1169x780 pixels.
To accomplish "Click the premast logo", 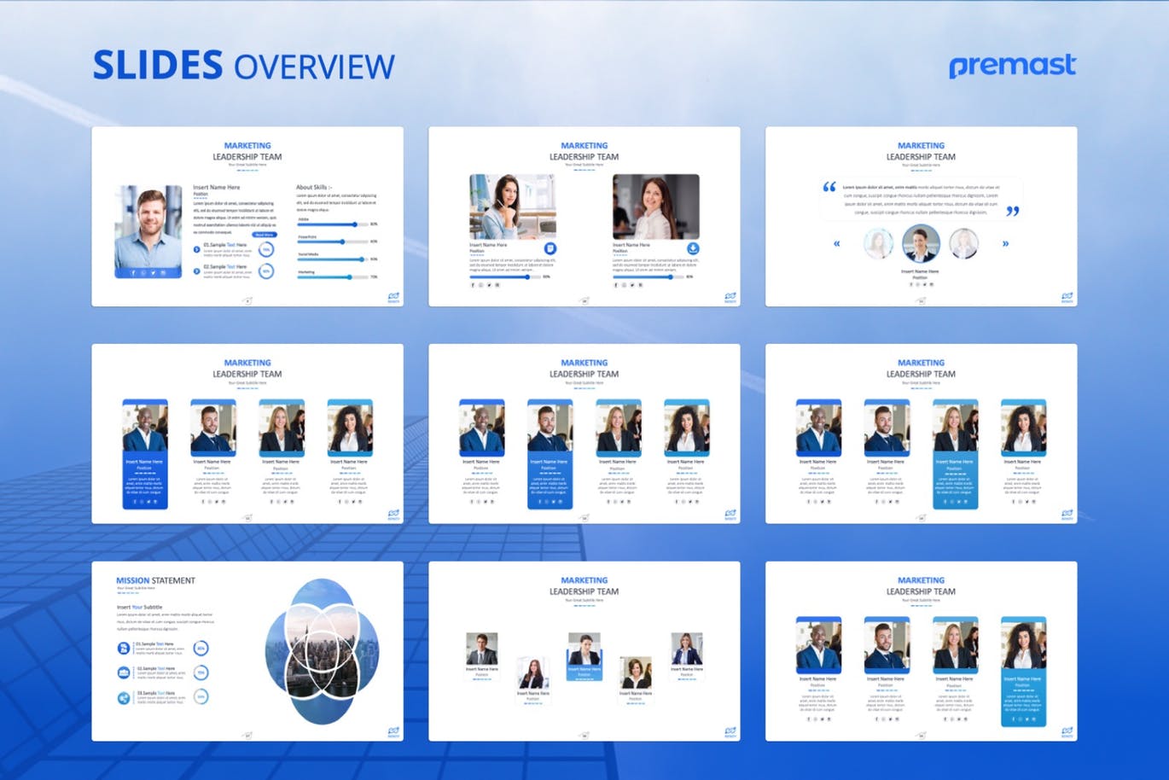I will point(1012,67).
